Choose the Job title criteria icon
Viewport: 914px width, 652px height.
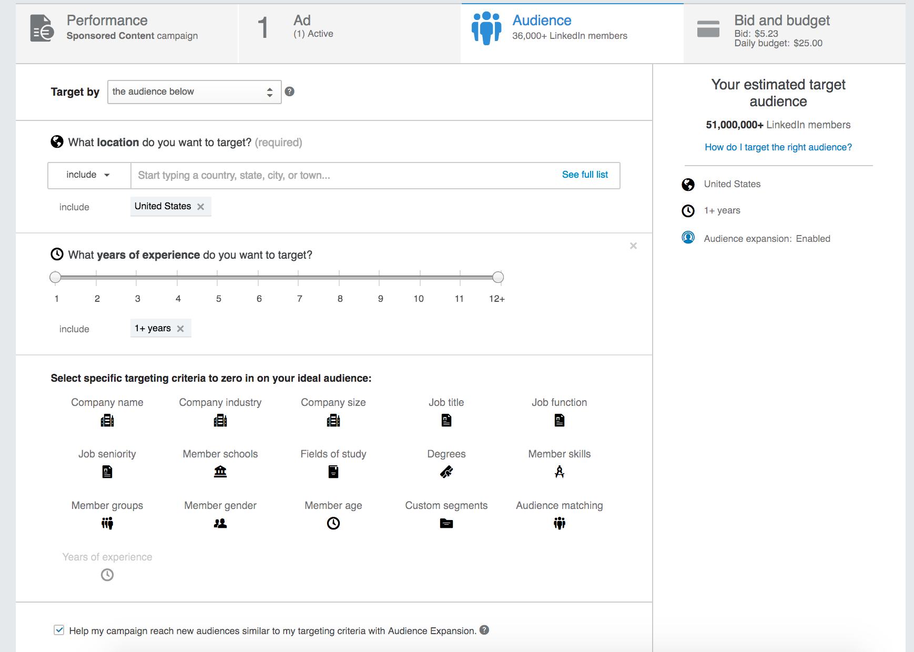[x=446, y=421]
